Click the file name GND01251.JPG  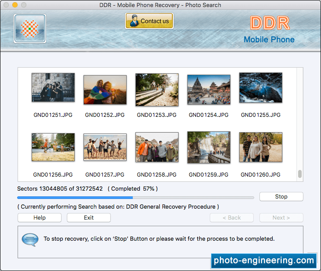coord(53,115)
